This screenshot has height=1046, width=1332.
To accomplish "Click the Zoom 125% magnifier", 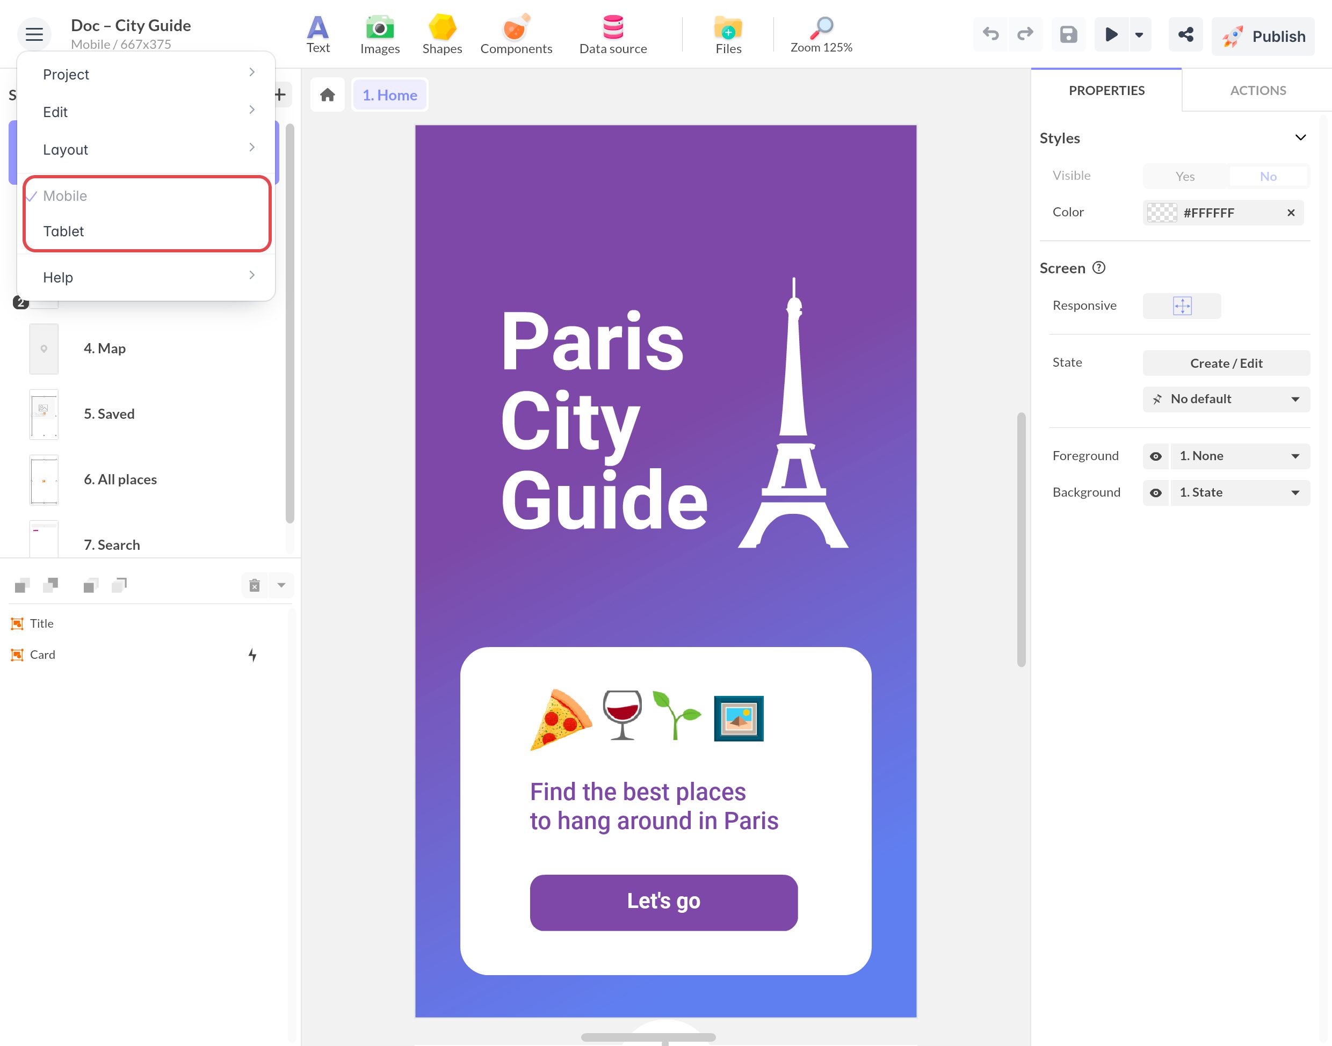I will coord(821,35).
